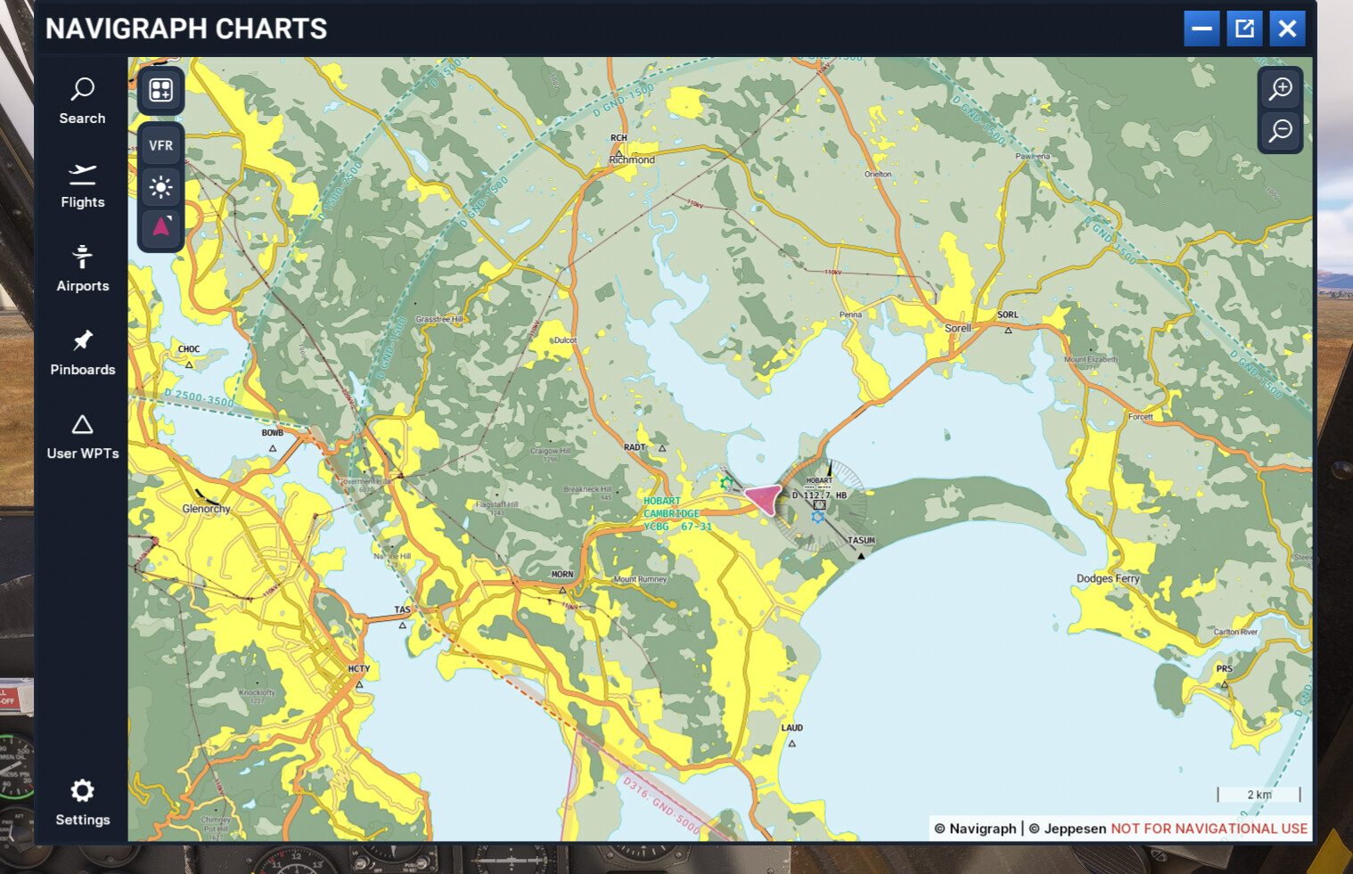Click the 2 km map scale bar
Viewport: 1353px width, 874px height.
point(1259,794)
